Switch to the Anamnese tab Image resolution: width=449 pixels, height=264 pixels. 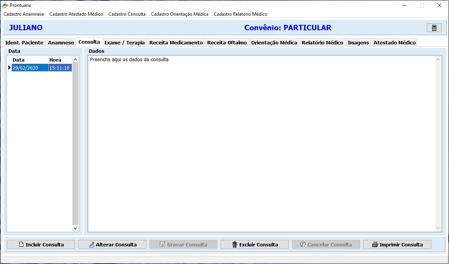61,42
